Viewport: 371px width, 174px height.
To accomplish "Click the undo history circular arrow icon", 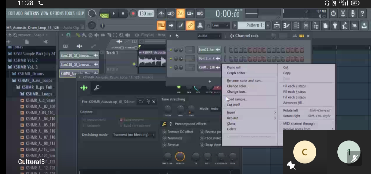I will point(333,13).
